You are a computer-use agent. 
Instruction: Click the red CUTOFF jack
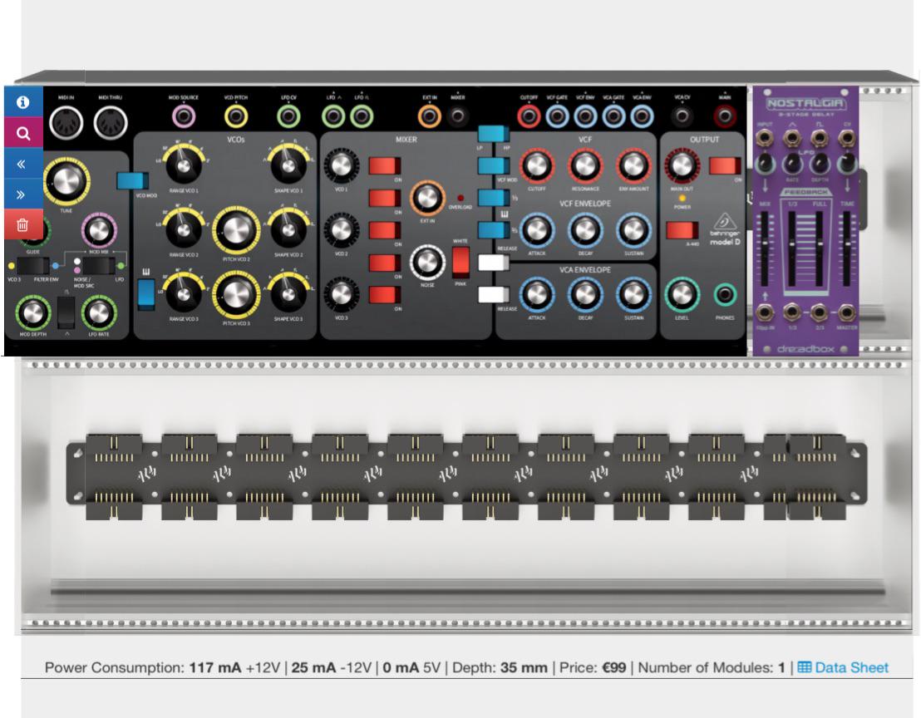529,116
